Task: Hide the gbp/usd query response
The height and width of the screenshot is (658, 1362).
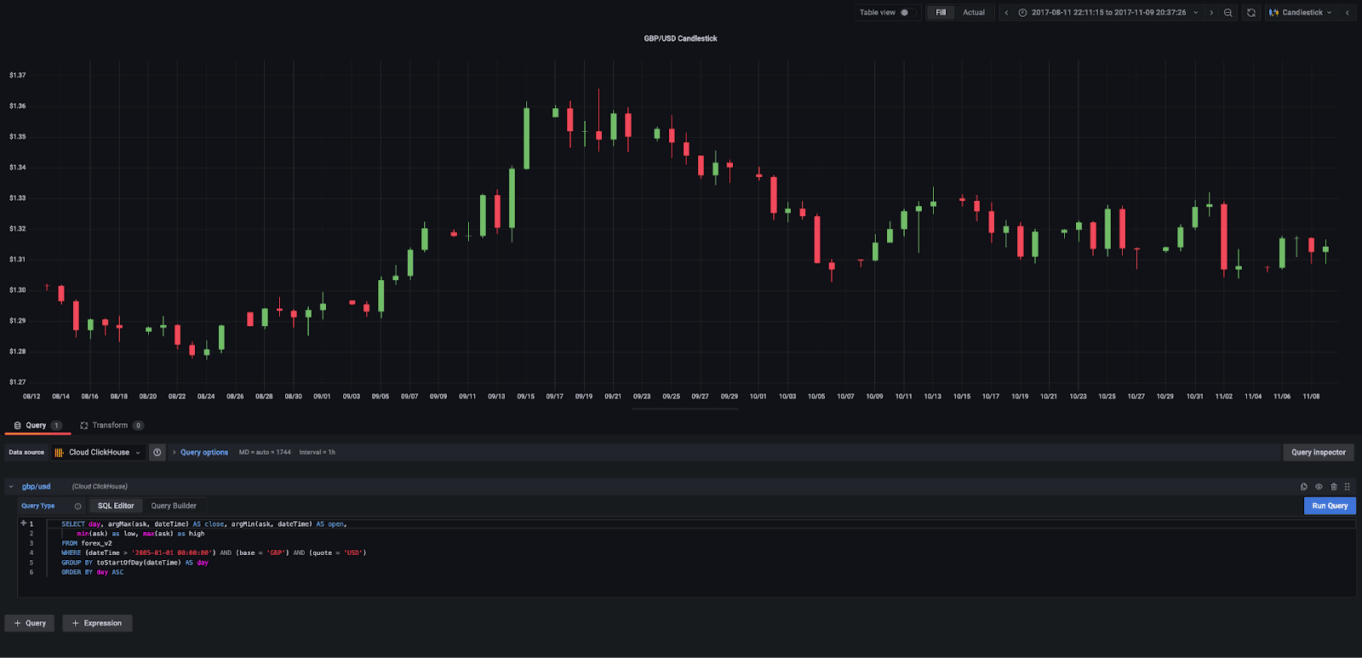Action: click(1319, 487)
